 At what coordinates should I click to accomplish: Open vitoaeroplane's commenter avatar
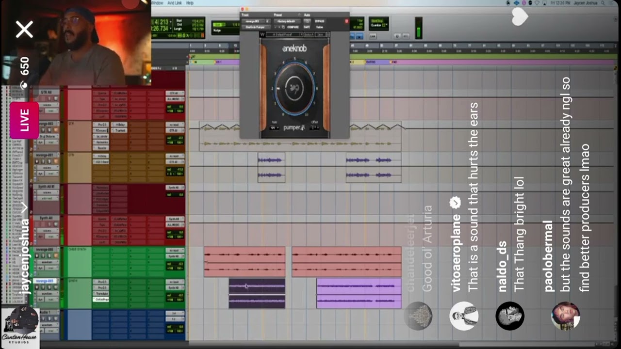tap(464, 316)
